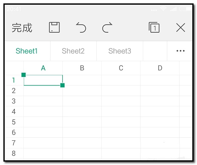Switch to Sheet2 tab
Screen dimensions: 197x165
[73, 51]
